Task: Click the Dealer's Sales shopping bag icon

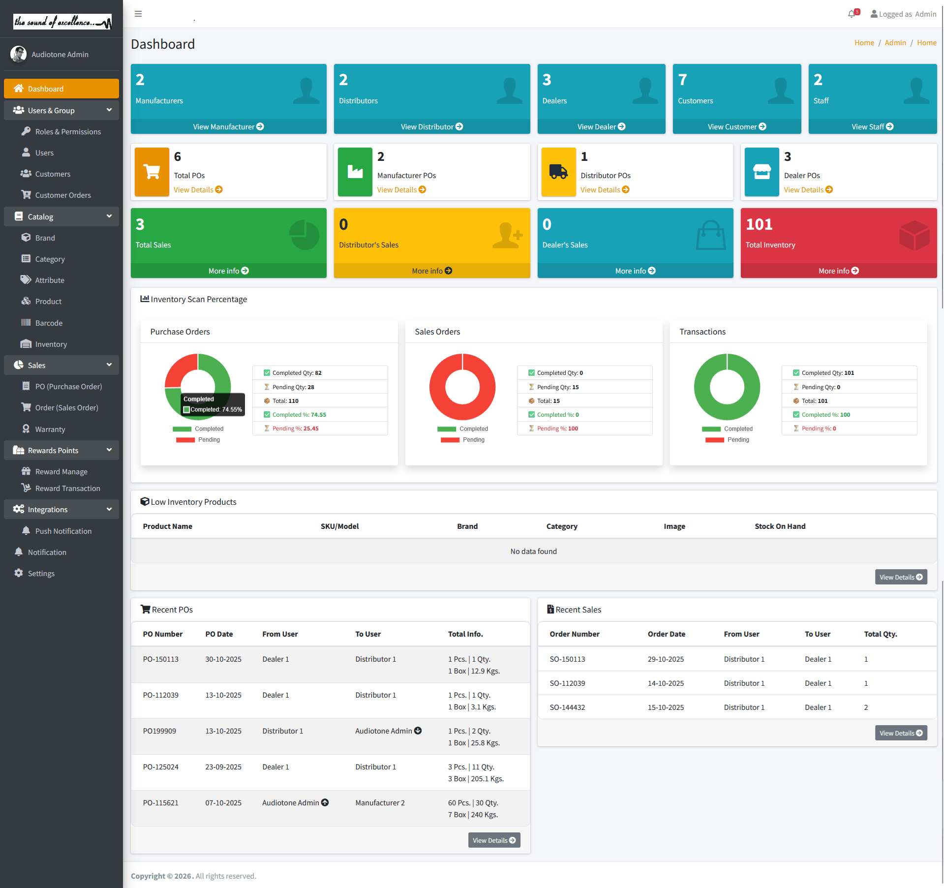Action: (711, 235)
